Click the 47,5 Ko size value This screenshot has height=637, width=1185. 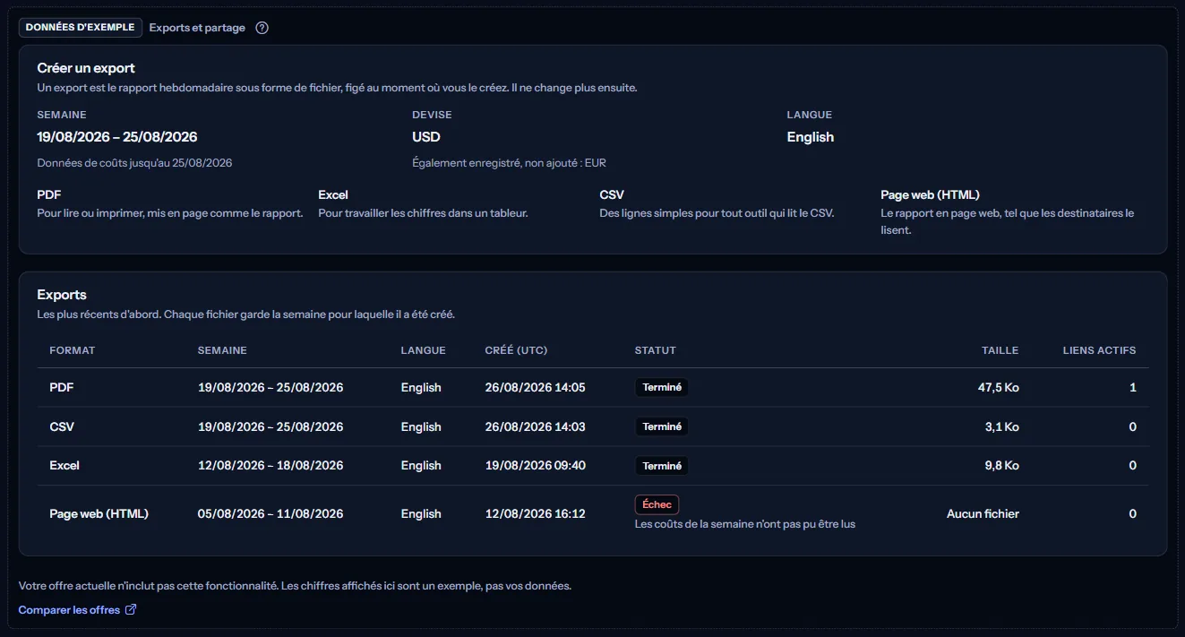tap(999, 388)
